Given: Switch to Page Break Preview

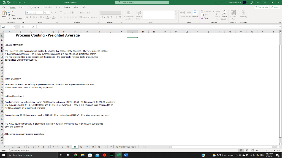Looking at the screenshot, I should pos(253,151).
